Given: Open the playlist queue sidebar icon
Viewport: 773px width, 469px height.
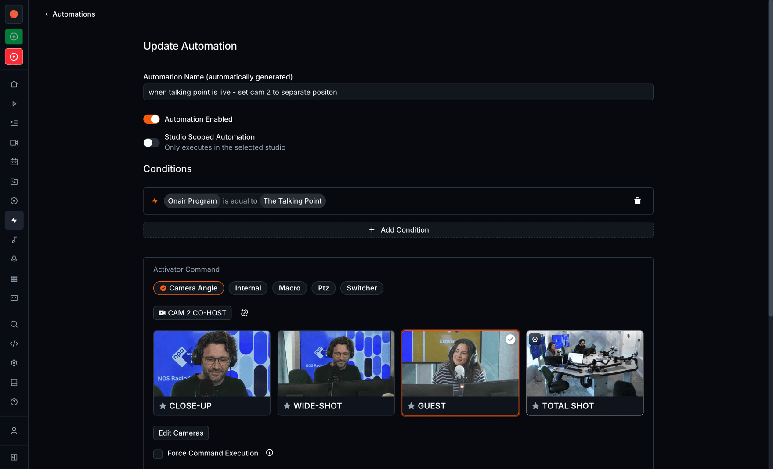Looking at the screenshot, I should click(x=14, y=123).
